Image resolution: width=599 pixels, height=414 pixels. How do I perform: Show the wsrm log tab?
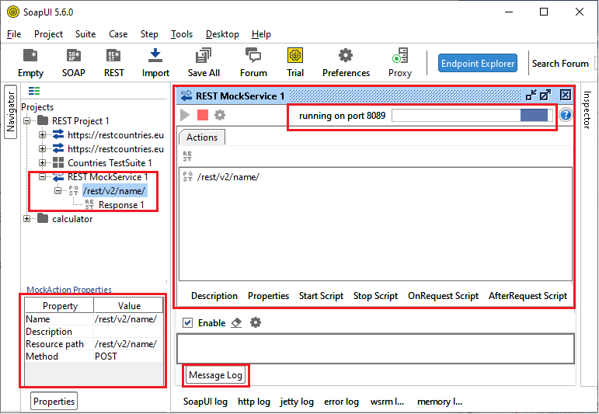[x=387, y=402]
